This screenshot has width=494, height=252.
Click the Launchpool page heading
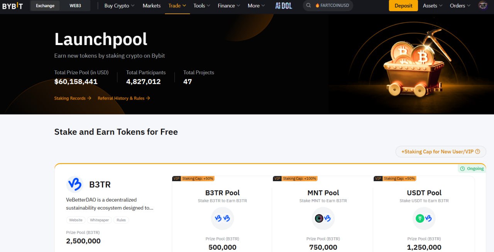coord(101,39)
